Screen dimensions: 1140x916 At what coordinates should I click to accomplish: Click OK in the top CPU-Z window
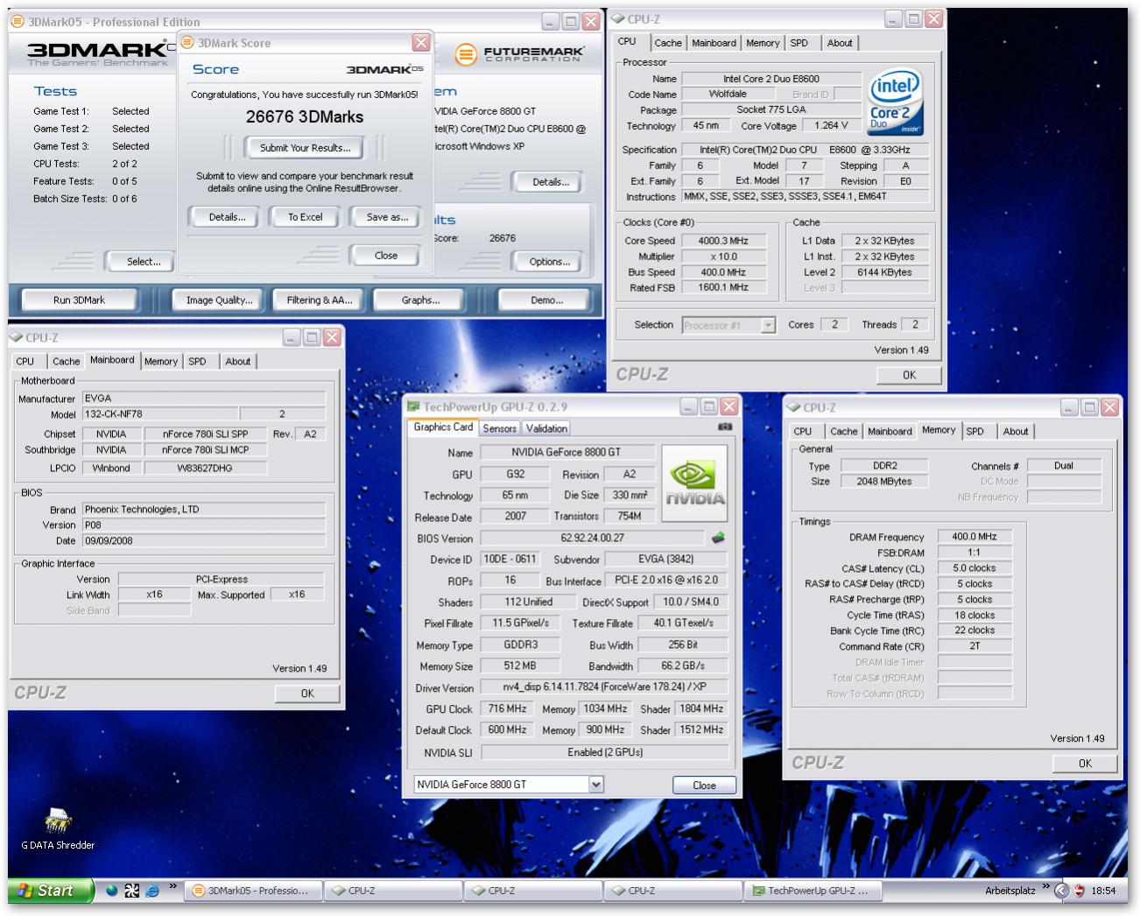pos(909,375)
